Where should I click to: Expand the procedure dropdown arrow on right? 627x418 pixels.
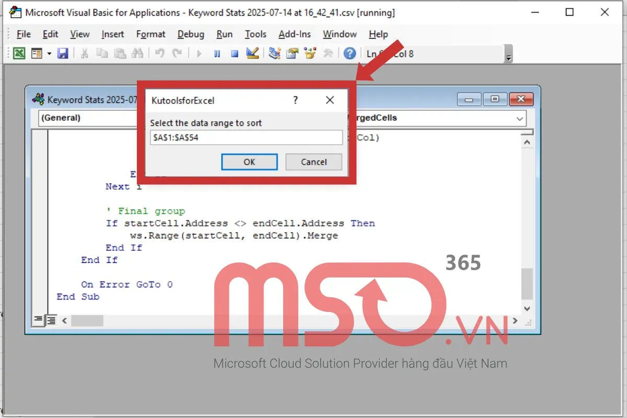519,119
